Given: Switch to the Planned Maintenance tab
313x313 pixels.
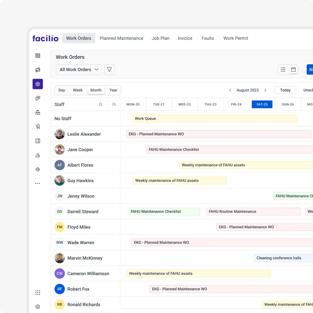Looking at the screenshot, I should tap(121, 38).
